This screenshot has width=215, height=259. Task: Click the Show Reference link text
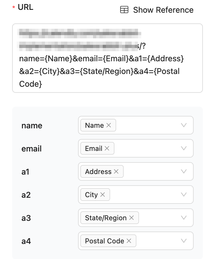click(163, 10)
